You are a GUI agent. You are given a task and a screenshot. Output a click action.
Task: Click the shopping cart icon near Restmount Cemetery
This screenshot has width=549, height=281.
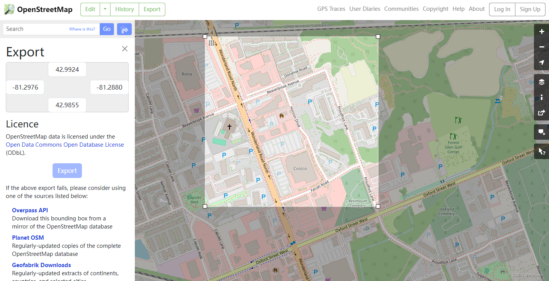pyautogui.click(x=324, y=209)
